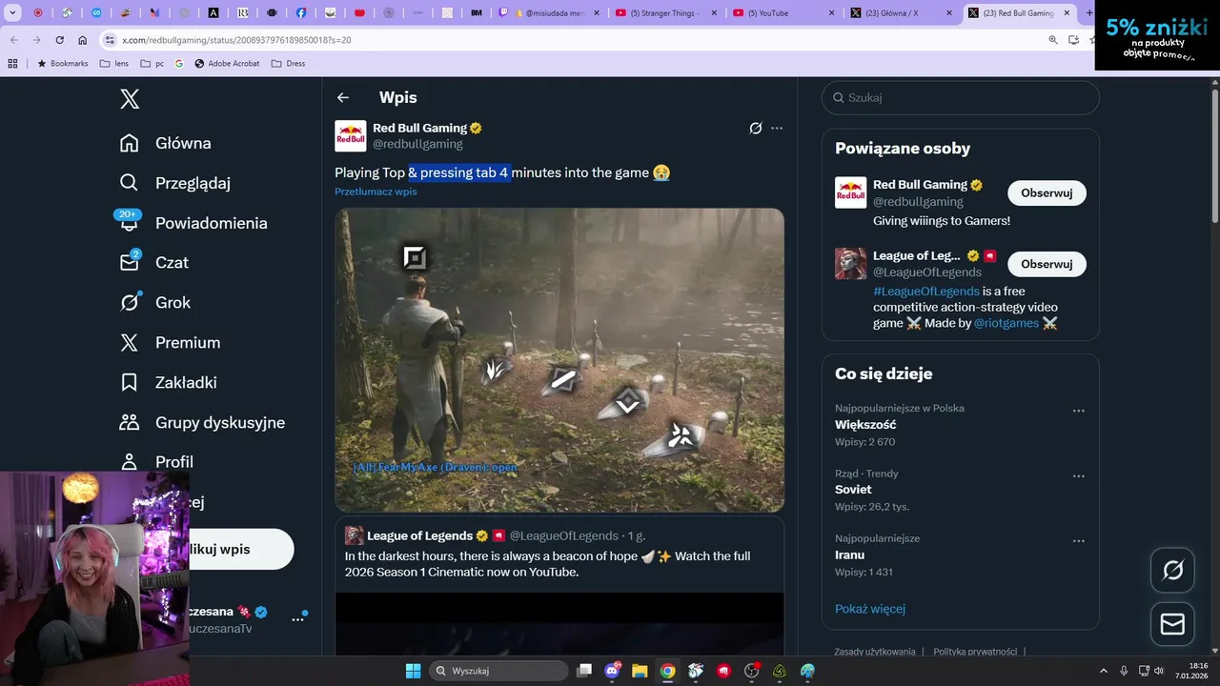
Task: Click the address bar URL
Action: (236, 40)
